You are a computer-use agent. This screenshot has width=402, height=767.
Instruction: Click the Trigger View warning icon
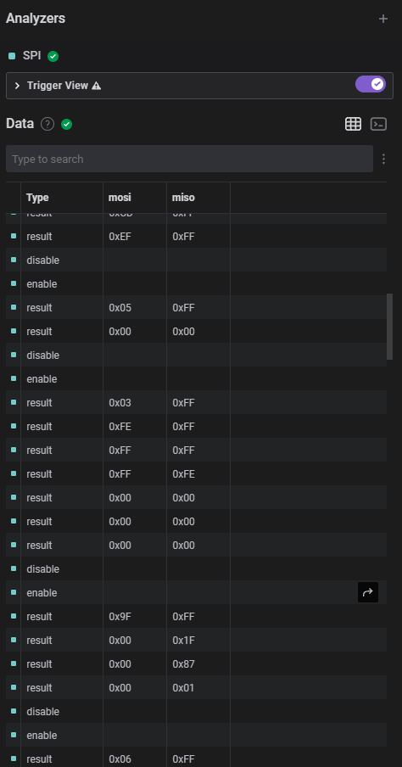(x=97, y=86)
